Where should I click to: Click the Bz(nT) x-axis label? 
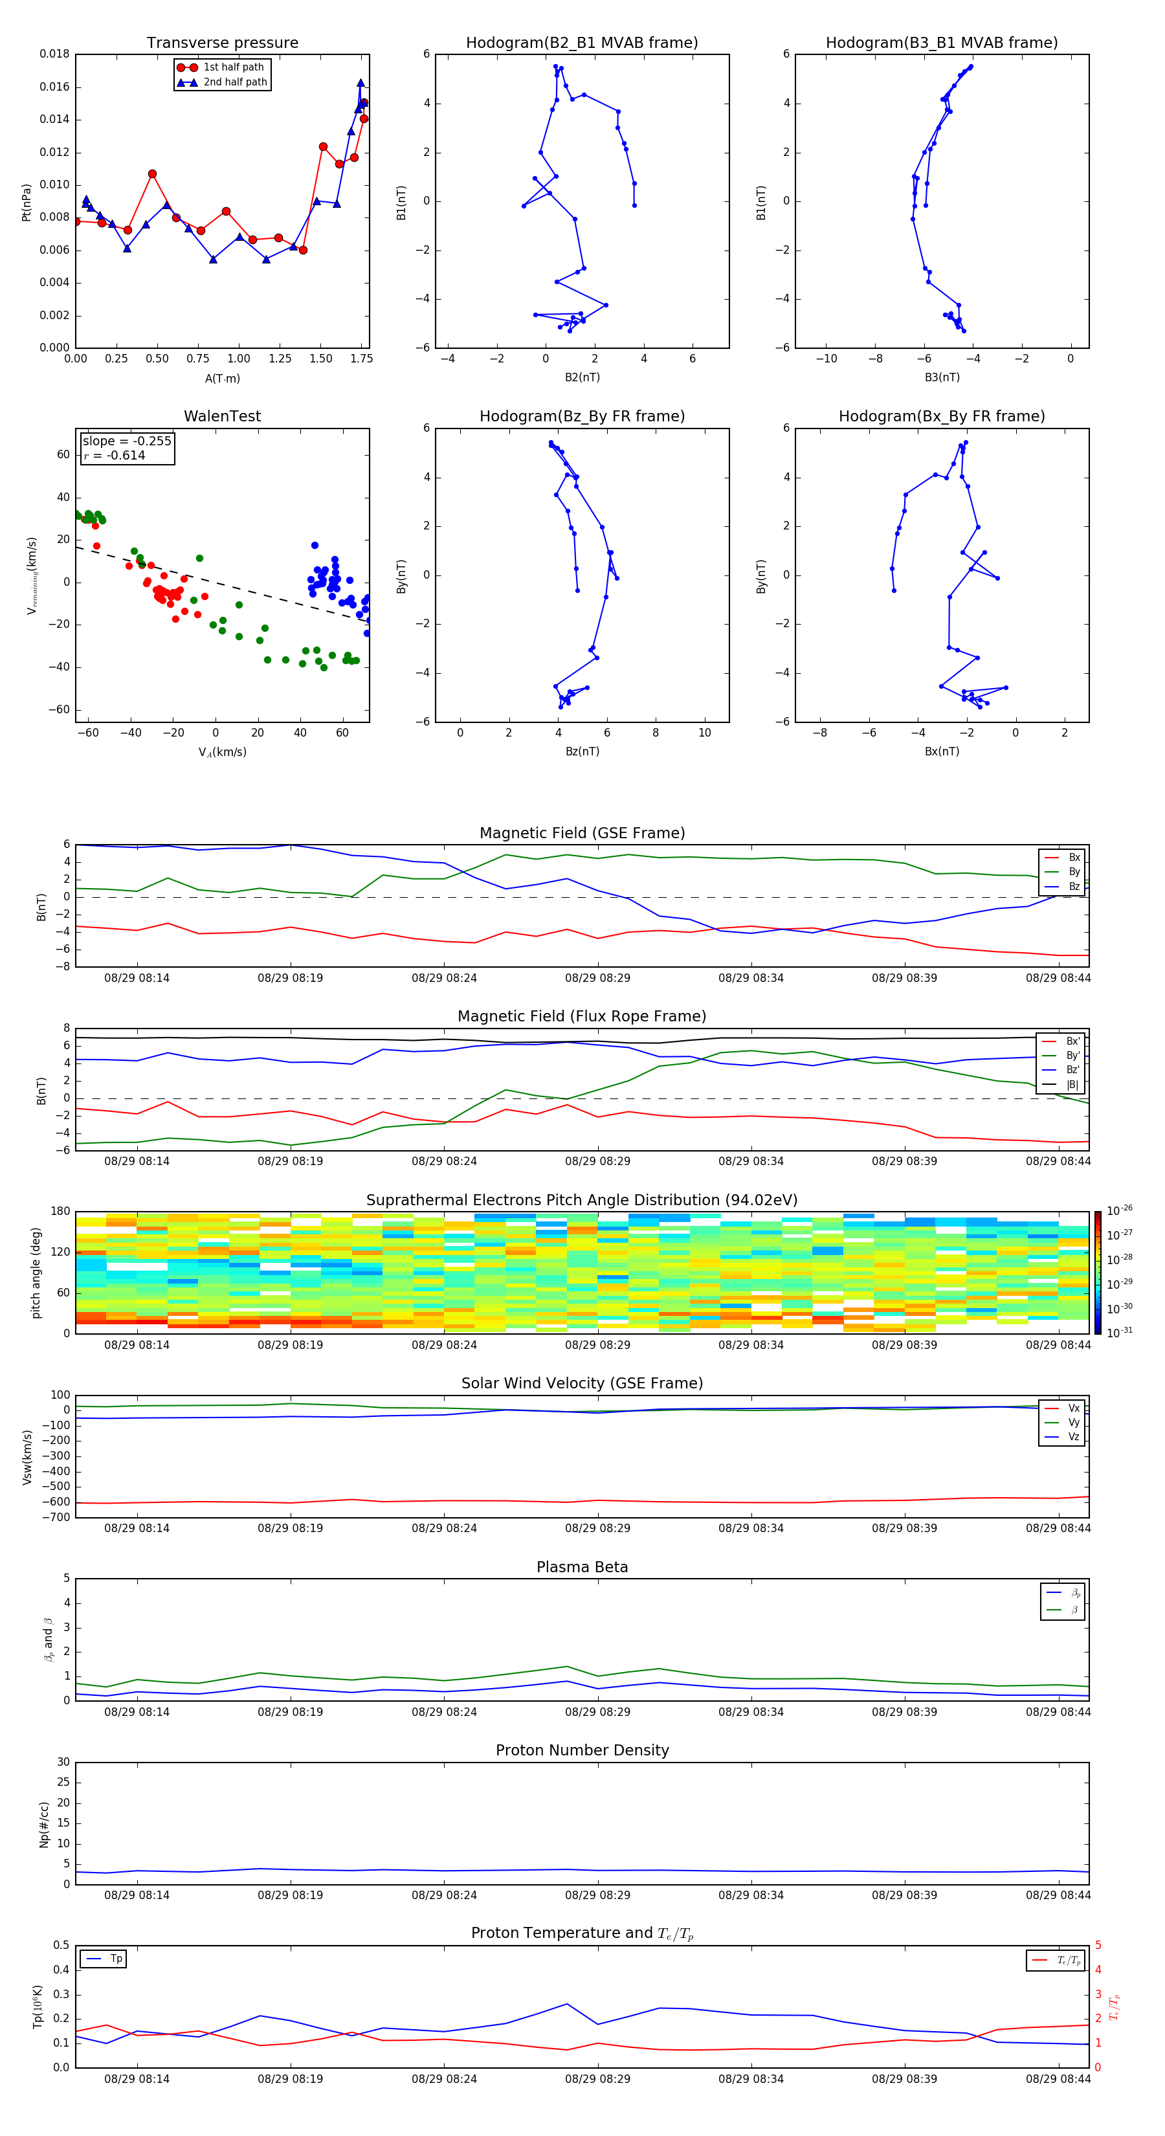coord(582,752)
